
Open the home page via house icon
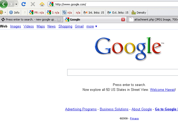click(x=42, y=4)
